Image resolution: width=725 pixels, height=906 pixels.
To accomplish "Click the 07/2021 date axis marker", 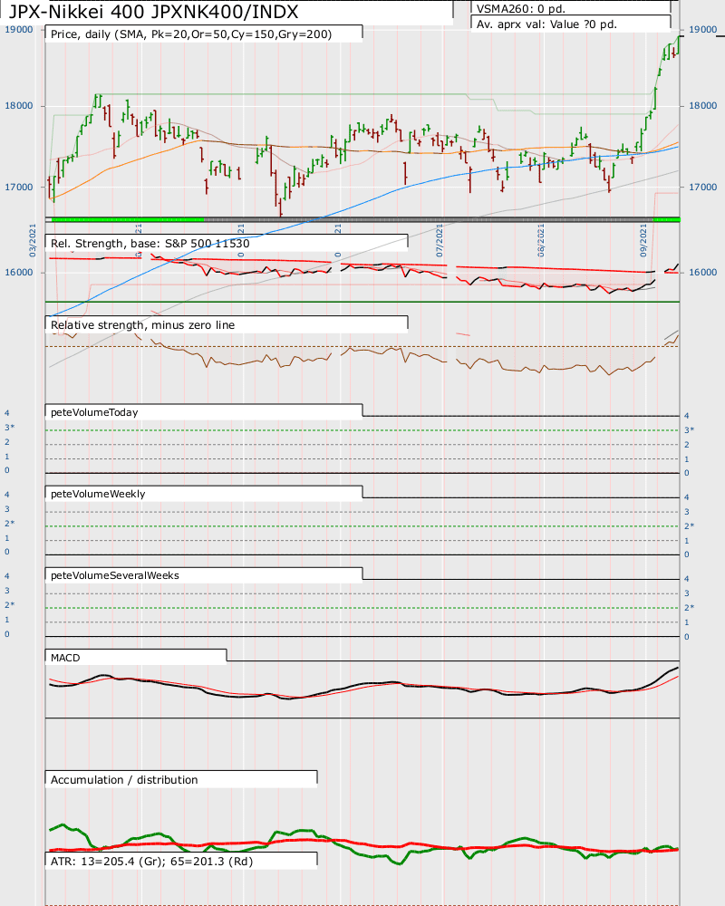I will 440,240.
